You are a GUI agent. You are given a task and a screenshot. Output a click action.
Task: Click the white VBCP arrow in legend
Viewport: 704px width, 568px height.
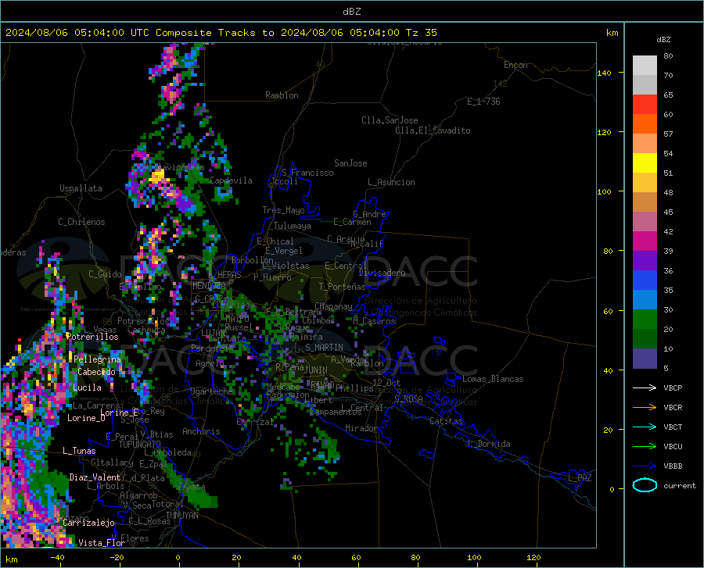645,388
